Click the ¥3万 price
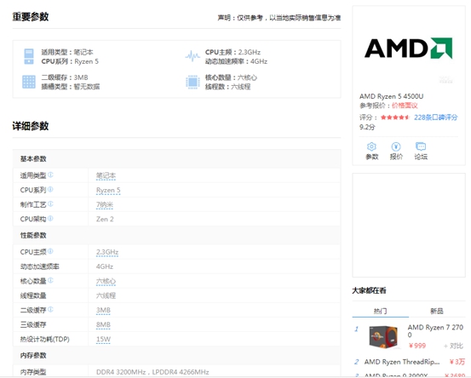Image resolution: width=471 pixels, height=378 pixels. [x=457, y=362]
